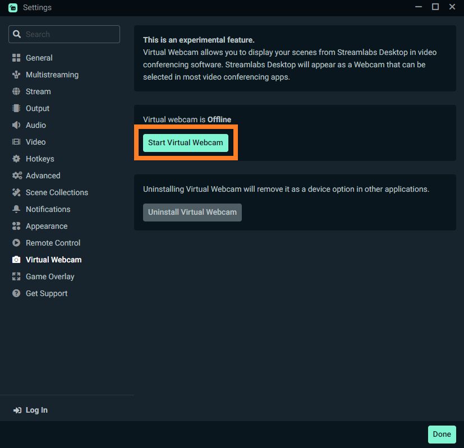
Task: Click the Virtual Webcam camera icon
Action: [16, 260]
